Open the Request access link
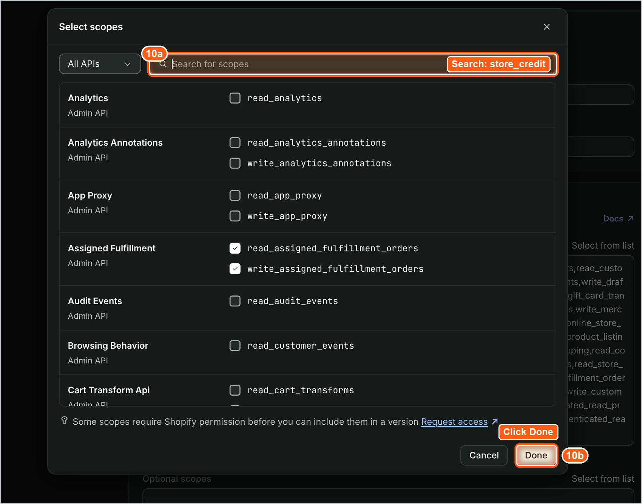642x504 pixels. coord(454,422)
